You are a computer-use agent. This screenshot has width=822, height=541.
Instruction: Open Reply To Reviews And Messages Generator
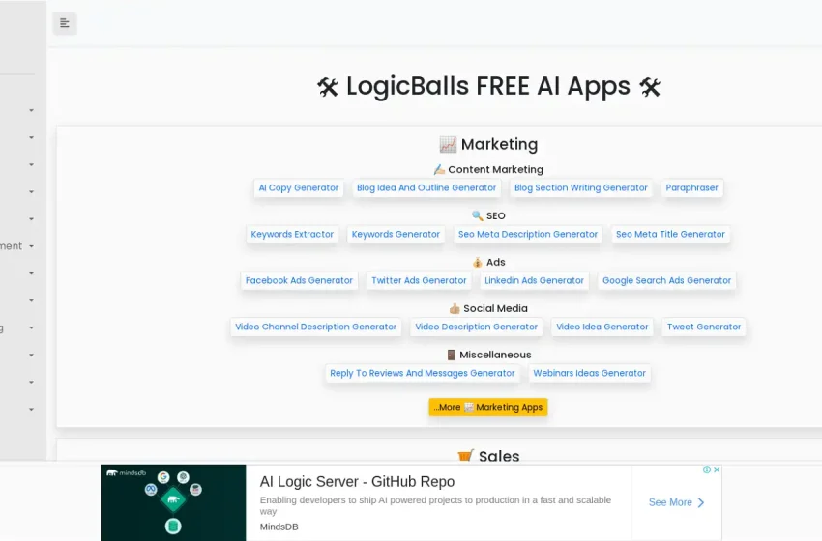(x=423, y=374)
